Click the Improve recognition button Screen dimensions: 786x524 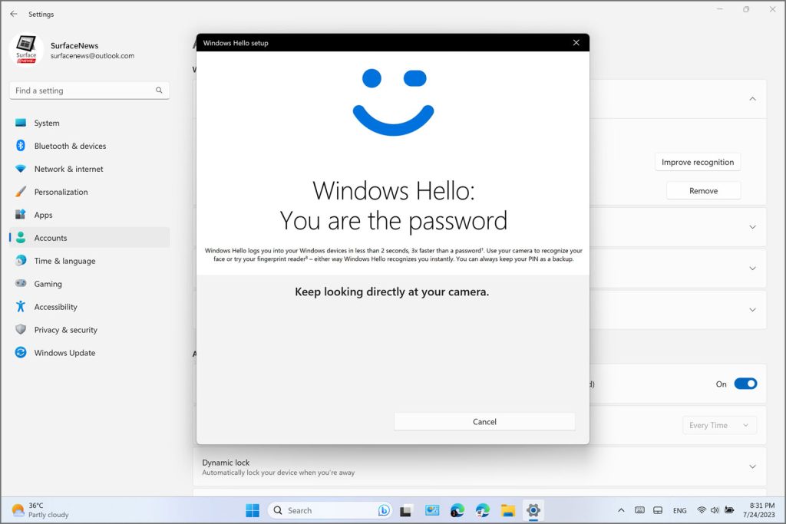[x=697, y=162]
